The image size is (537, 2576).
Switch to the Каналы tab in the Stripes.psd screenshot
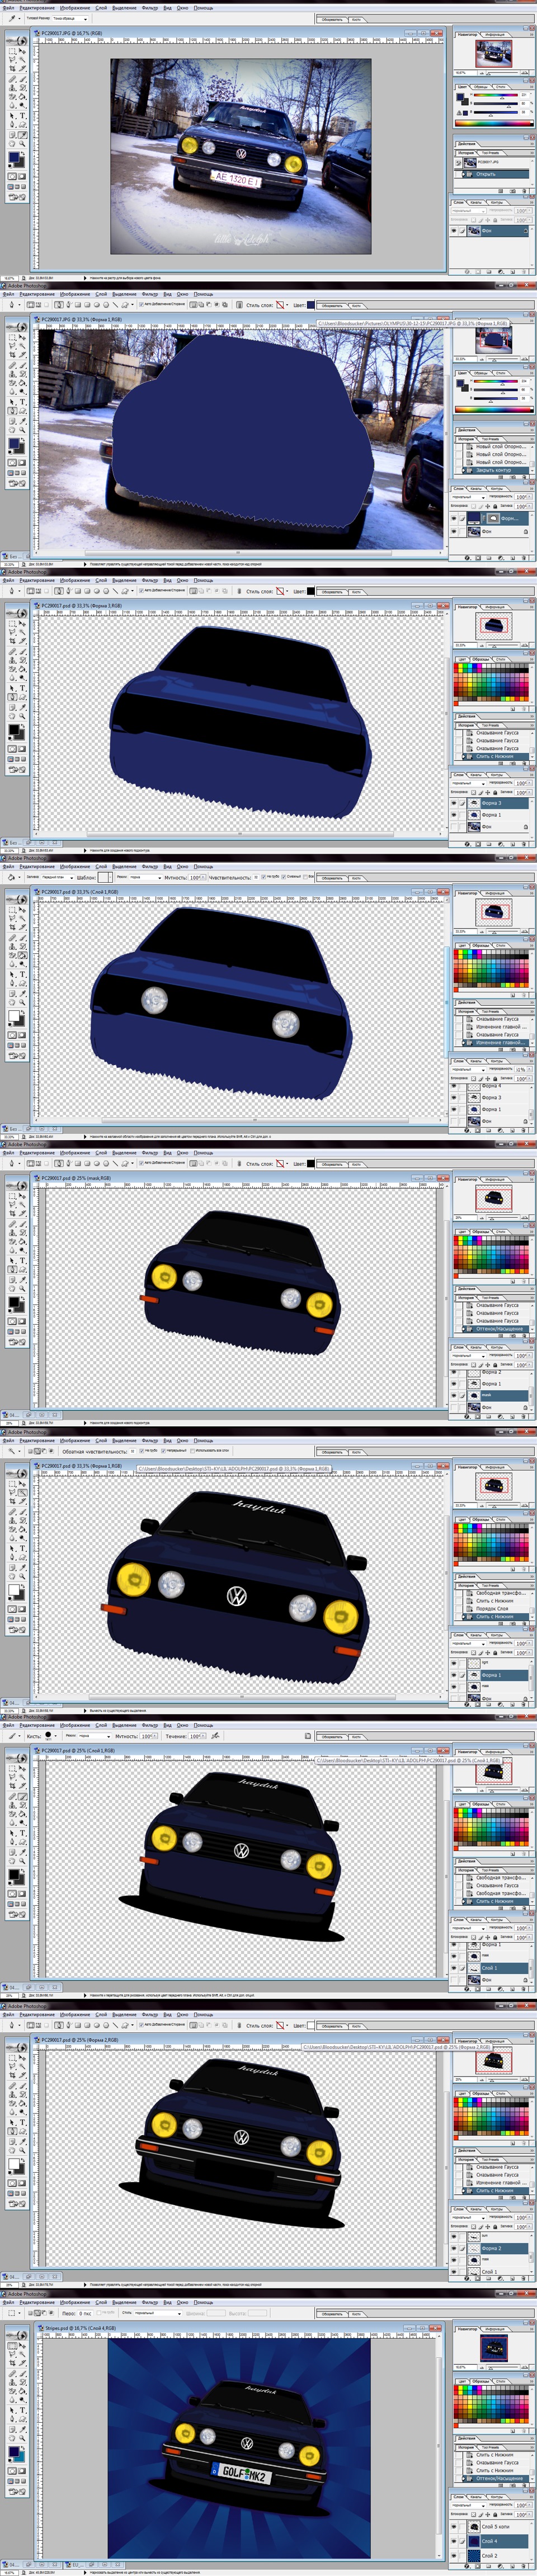pyautogui.click(x=476, y=2497)
